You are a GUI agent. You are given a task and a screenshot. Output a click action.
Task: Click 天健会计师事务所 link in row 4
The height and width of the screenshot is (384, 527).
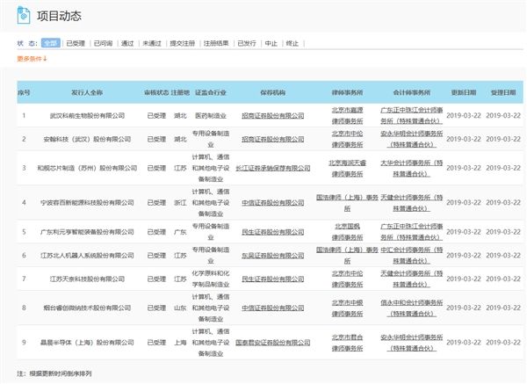[x=412, y=203]
